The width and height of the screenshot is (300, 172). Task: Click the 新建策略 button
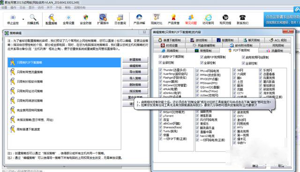pos(135,60)
